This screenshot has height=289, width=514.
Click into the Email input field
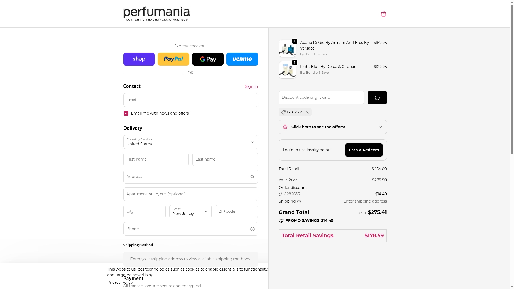(191, 100)
